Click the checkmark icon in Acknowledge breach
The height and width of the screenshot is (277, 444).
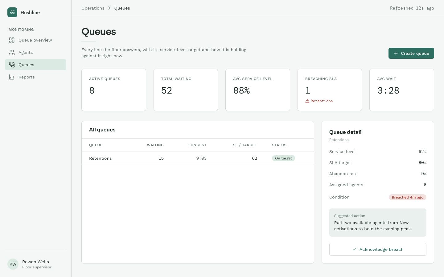click(x=355, y=249)
